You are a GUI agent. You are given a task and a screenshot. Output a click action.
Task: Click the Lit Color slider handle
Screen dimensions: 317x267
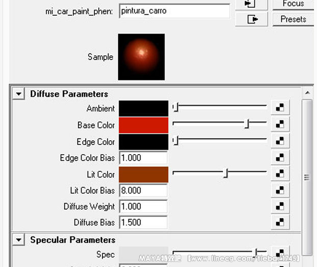coord(226,174)
